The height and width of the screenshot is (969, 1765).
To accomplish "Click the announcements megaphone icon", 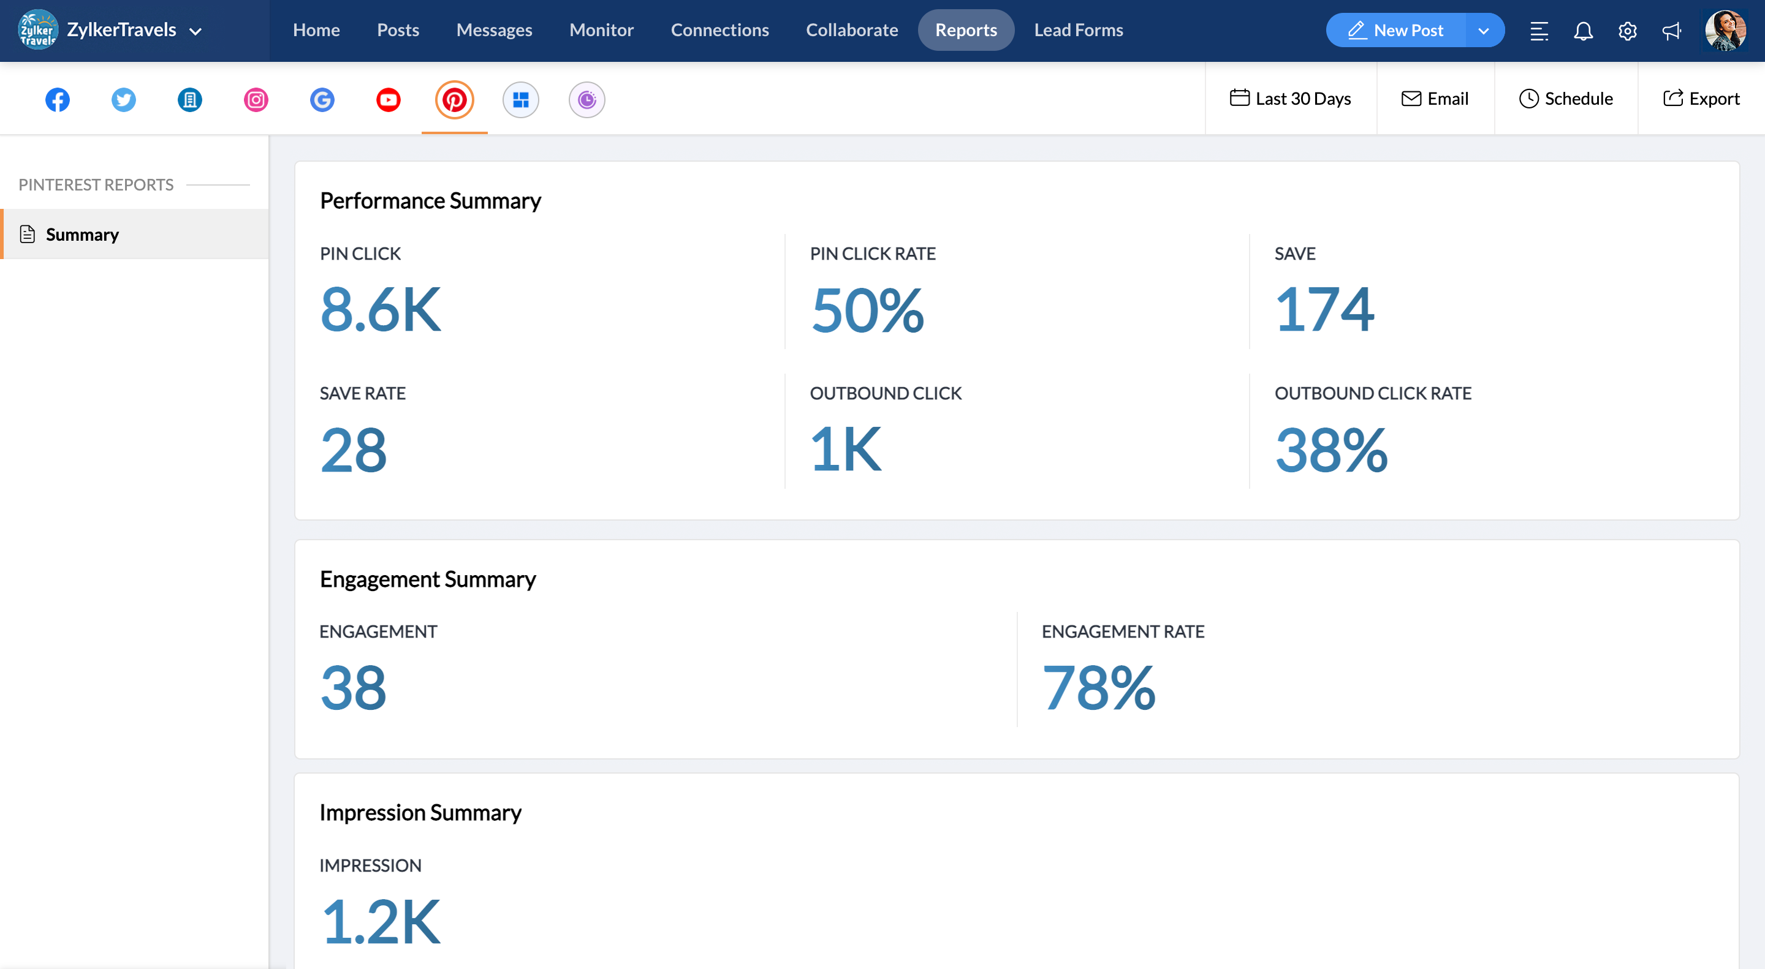I will 1671,31.
